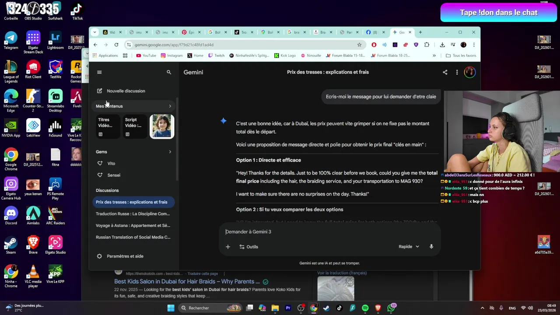Click into the Demander à Gemini 3 field

pos(330,232)
